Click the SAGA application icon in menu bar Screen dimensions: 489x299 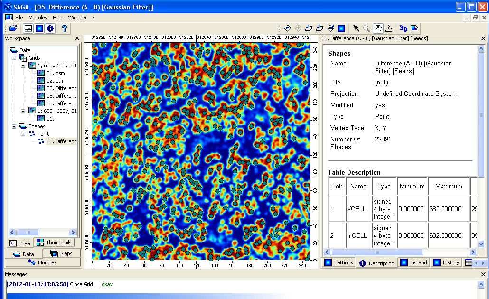click(x=9, y=18)
